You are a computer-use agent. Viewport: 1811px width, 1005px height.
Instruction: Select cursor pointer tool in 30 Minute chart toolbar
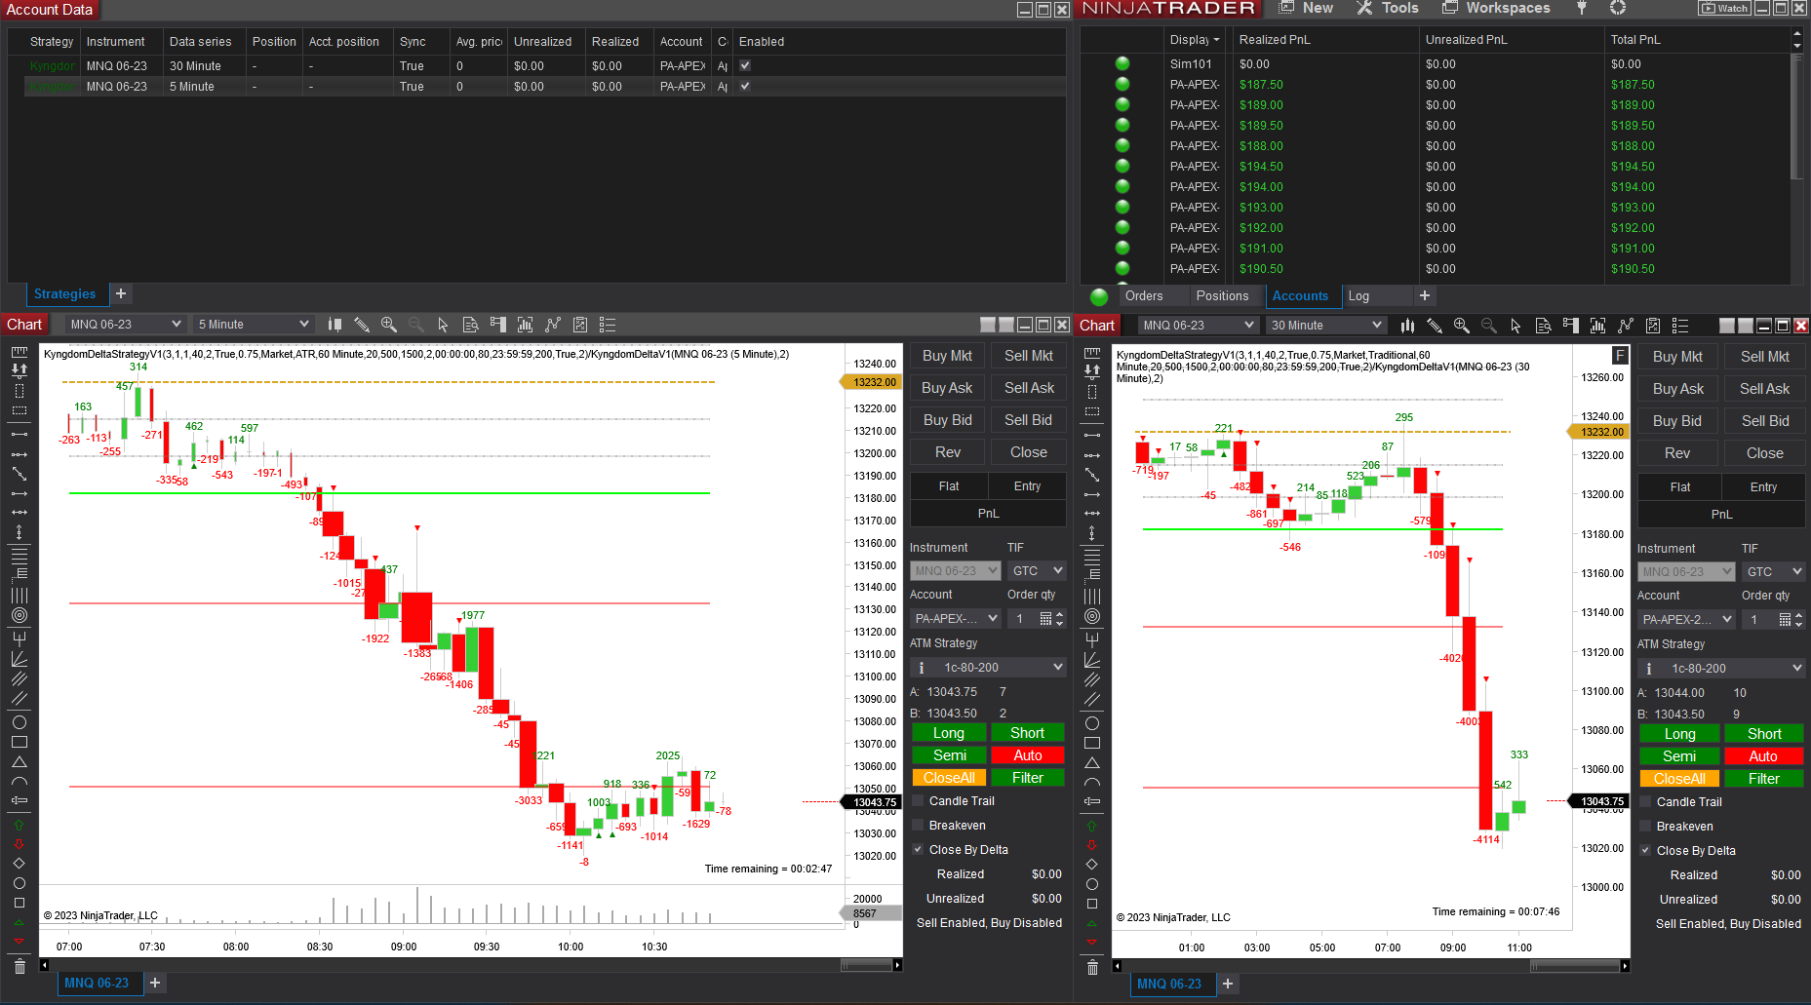pos(1516,326)
